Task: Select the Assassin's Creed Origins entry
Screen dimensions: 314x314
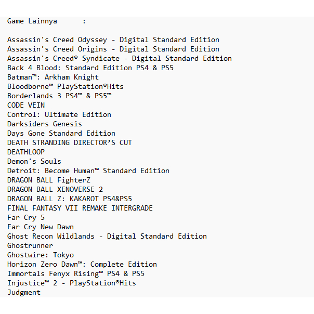Action: (113, 49)
